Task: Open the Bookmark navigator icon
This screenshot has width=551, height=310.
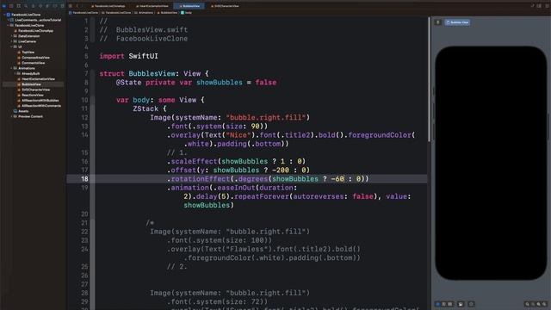Action: click(19, 6)
